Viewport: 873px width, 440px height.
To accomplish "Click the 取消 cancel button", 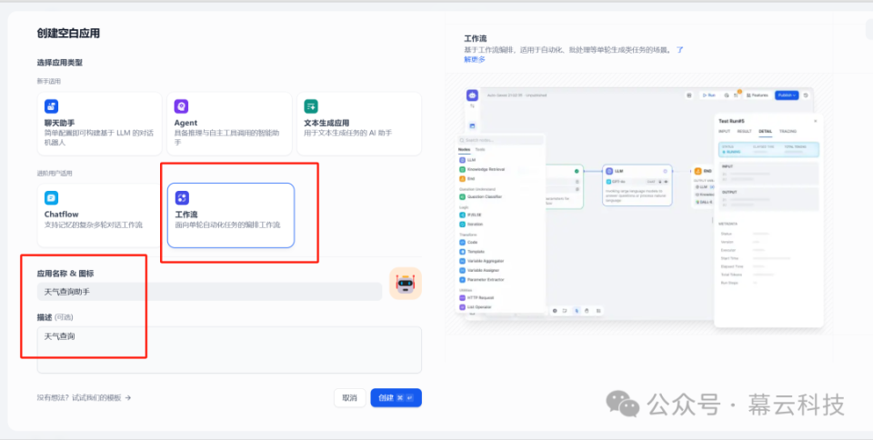I will click(349, 397).
